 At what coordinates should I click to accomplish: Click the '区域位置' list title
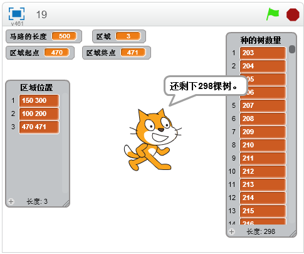36,87
